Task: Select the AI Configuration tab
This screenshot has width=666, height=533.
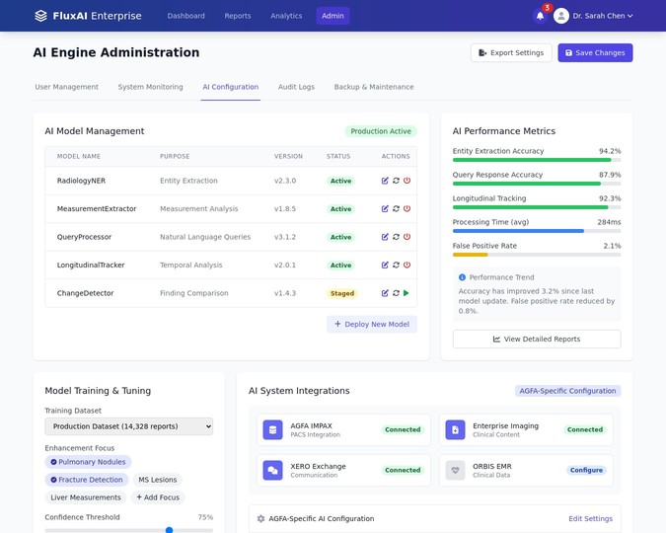Action: pyautogui.click(x=231, y=87)
